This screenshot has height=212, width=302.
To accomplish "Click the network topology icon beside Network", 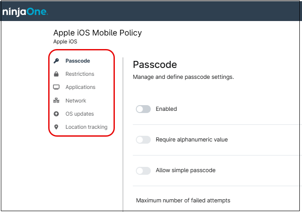I will [56, 101].
